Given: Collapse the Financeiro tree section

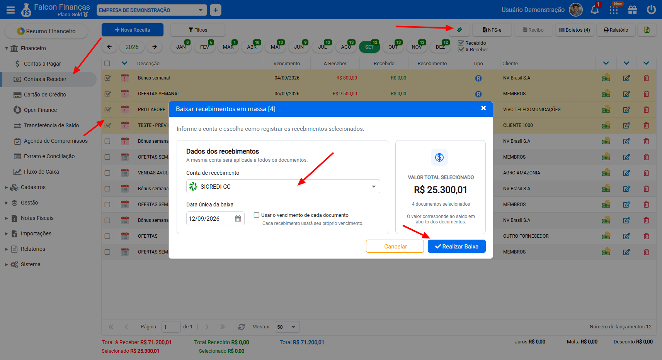Looking at the screenshot, I should (x=7, y=48).
